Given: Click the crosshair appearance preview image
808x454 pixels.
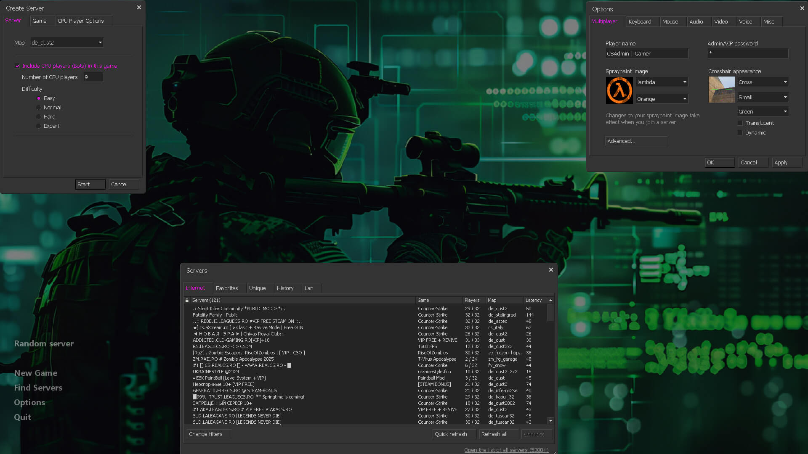Looking at the screenshot, I should tap(721, 90).
